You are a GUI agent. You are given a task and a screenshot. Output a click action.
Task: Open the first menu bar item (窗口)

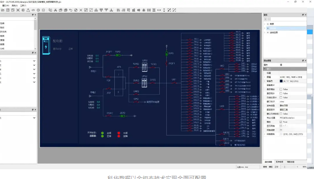click(x=6, y=6)
